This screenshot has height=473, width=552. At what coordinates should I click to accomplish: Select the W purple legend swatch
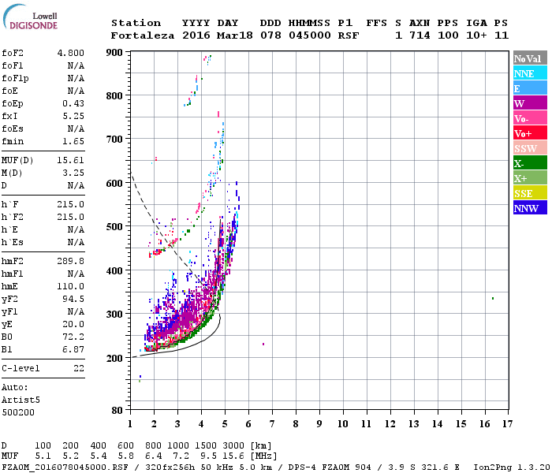[x=530, y=103]
